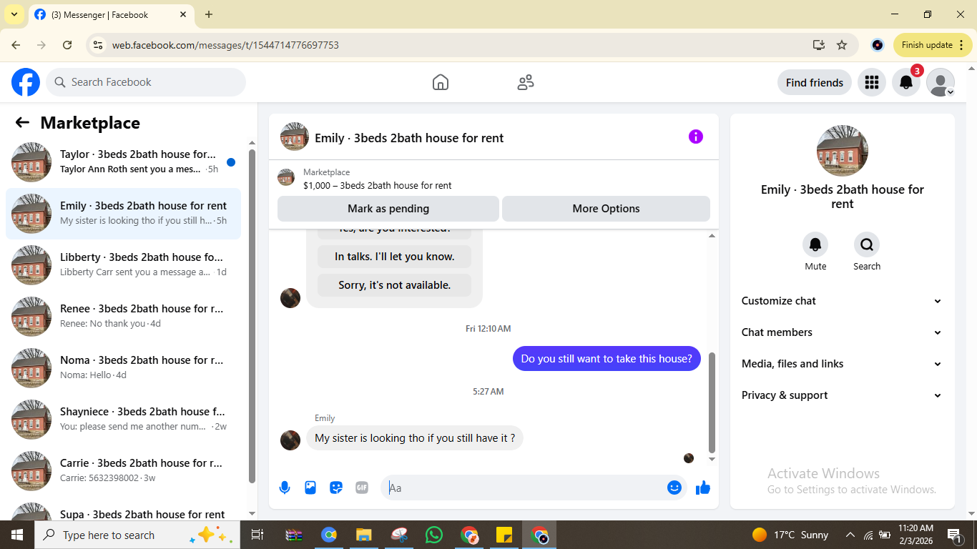This screenshot has width=977, height=549.
Task: Open the account profile avatar menu
Action: [x=941, y=82]
